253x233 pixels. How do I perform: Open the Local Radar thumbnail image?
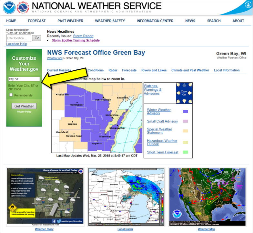click(126, 197)
